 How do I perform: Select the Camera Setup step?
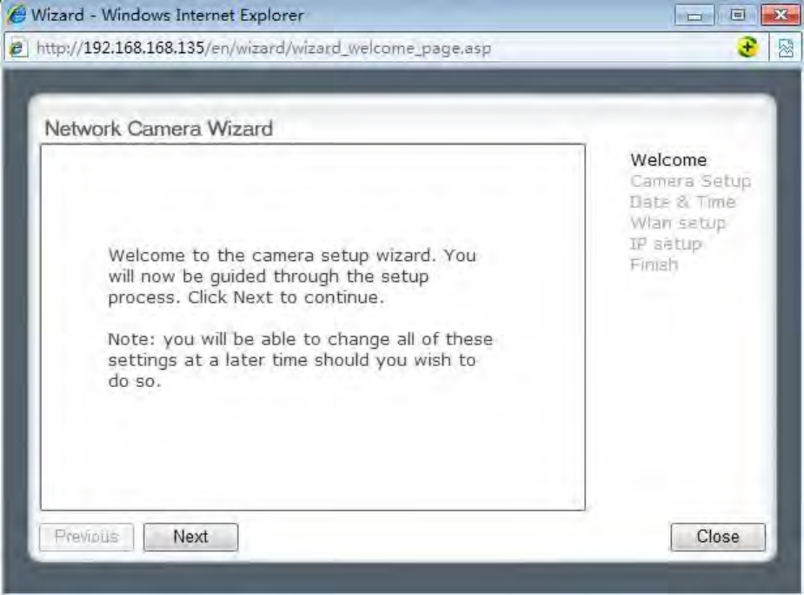(x=691, y=181)
